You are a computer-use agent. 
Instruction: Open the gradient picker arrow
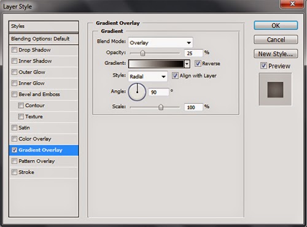[x=187, y=64]
